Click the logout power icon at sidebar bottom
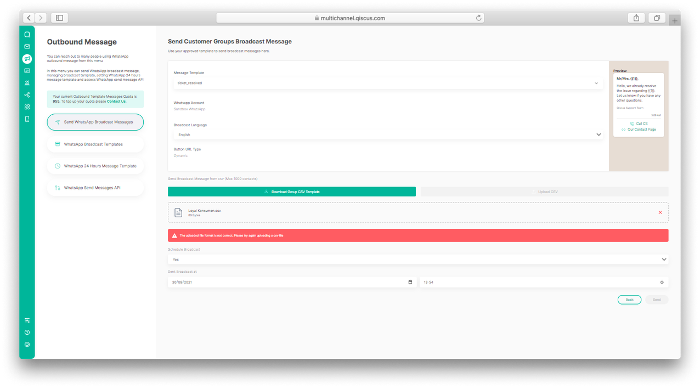Viewport: 700px width, 388px height. pos(26,344)
